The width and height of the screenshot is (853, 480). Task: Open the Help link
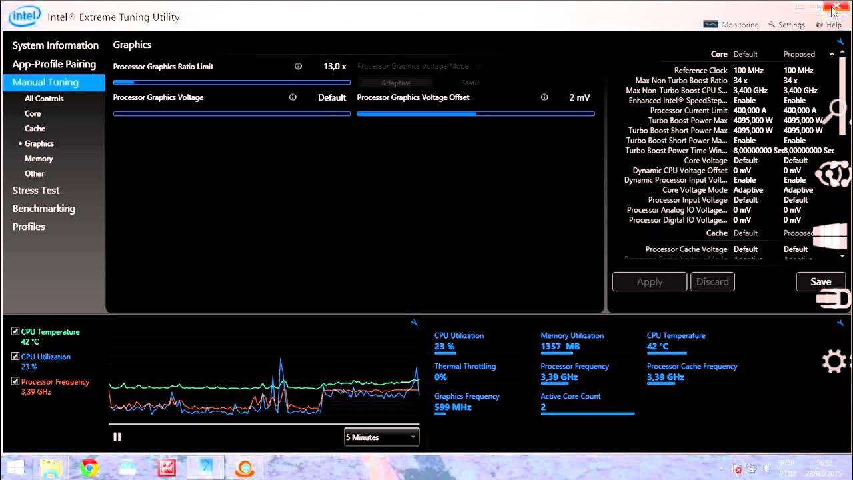829,25
